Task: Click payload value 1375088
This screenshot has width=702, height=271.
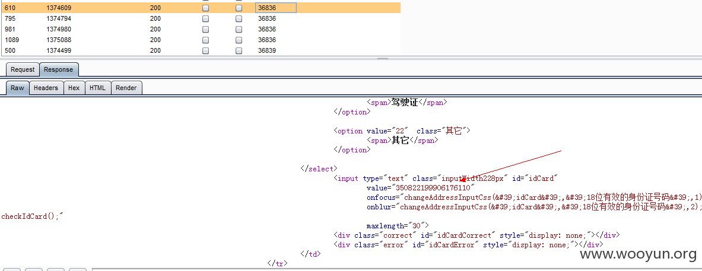Action: [59, 40]
